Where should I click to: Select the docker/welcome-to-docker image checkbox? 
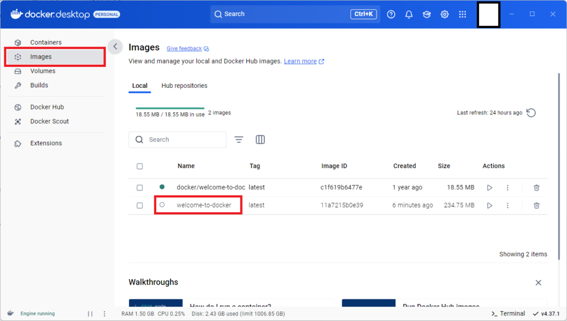point(140,187)
